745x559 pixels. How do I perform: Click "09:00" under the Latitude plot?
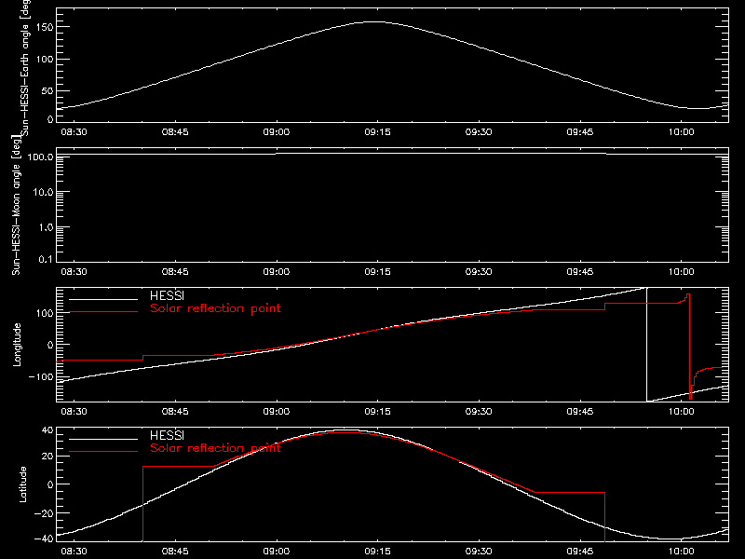click(277, 552)
